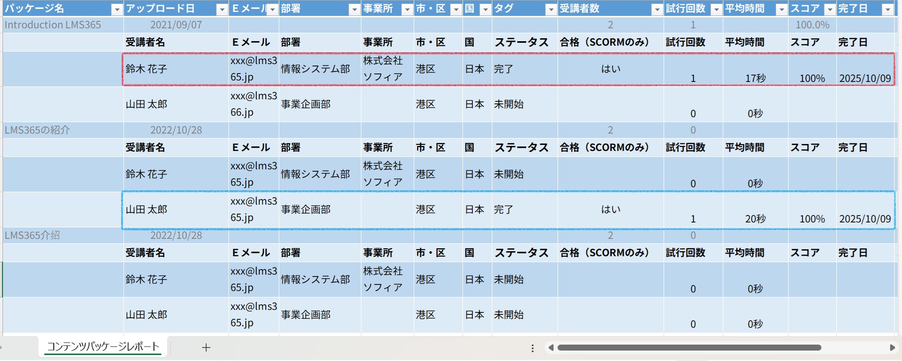902x361 pixels.
Task: Open the 市・区 column filter dropdown
Action: pyautogui.click(x=456, y=9)
